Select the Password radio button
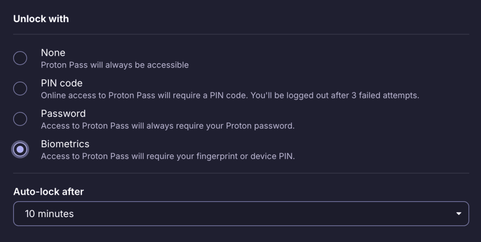 [x=20, y=119]
